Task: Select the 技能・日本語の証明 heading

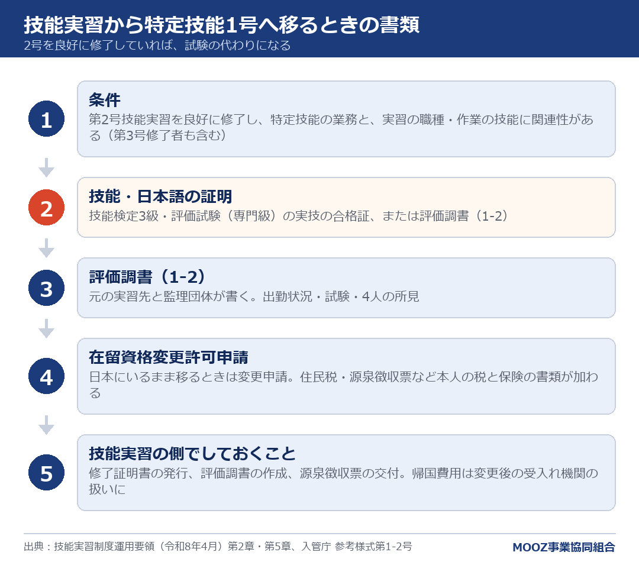Action: 160,196
